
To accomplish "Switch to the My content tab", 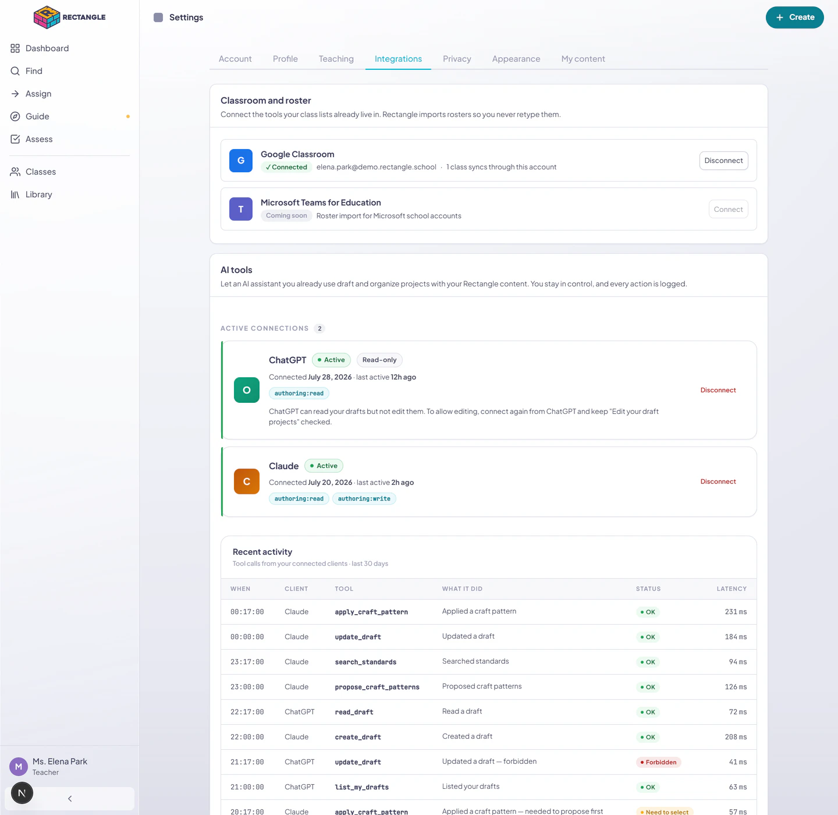I will [583, 59].
